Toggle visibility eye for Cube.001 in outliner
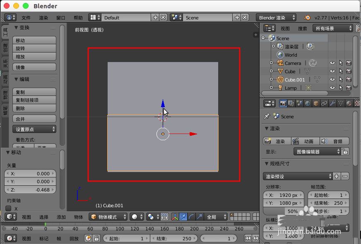This screenshot has width=361, height=244. (x=332, y=79)
